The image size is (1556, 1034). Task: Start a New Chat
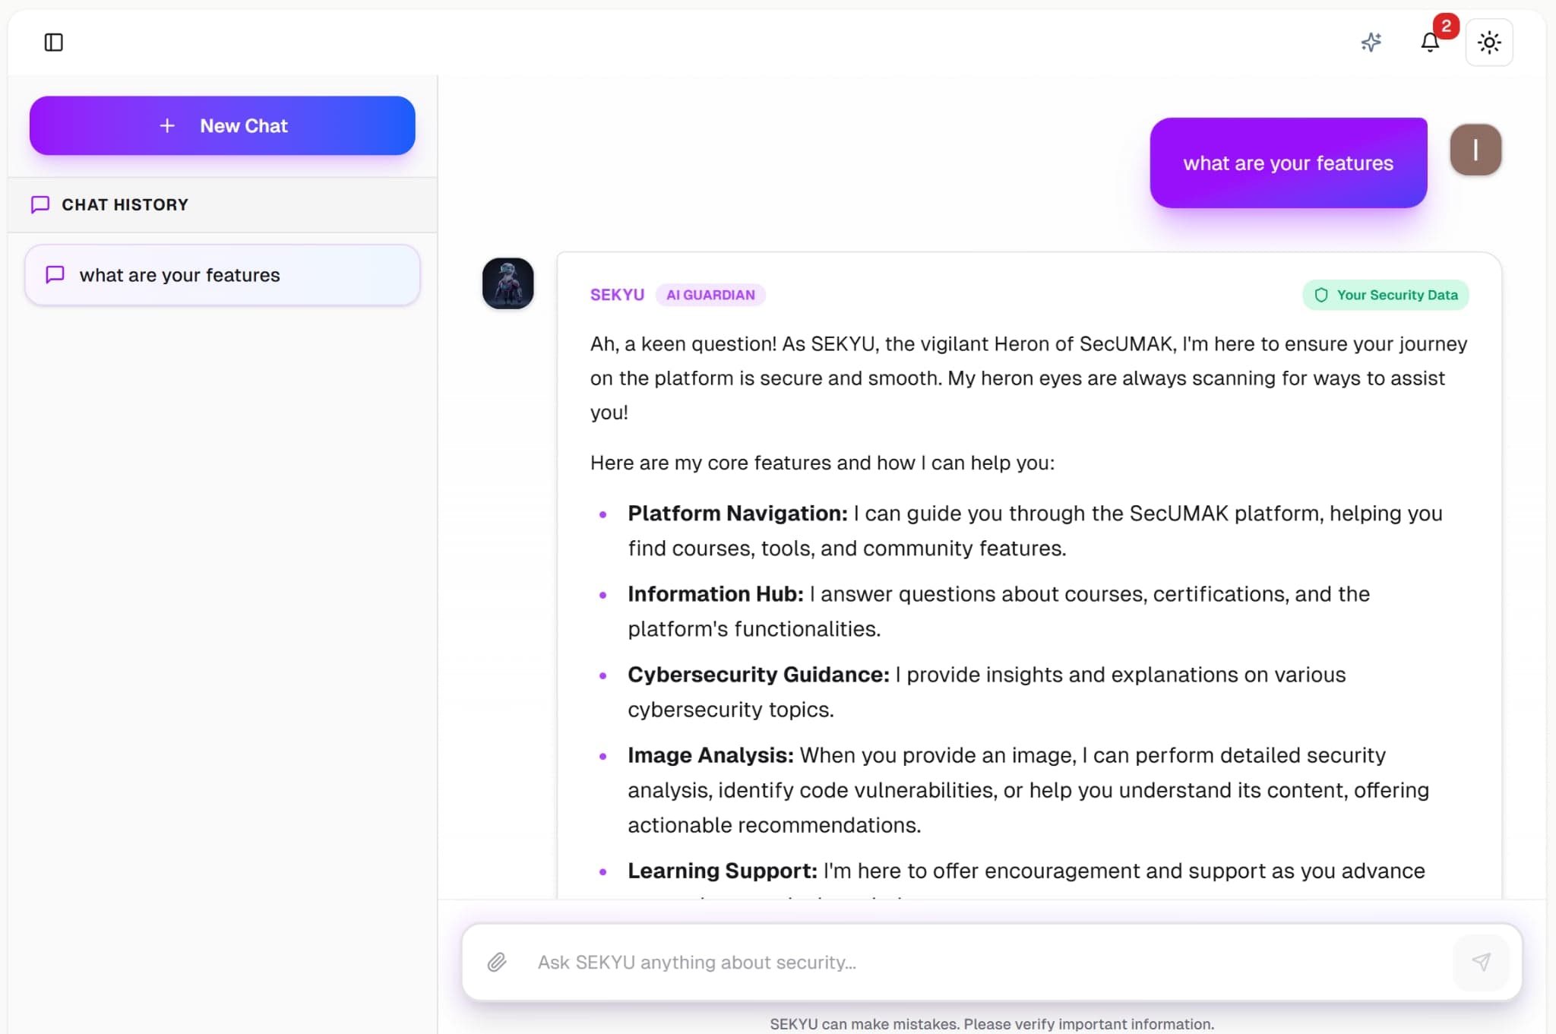coord(221,125)
